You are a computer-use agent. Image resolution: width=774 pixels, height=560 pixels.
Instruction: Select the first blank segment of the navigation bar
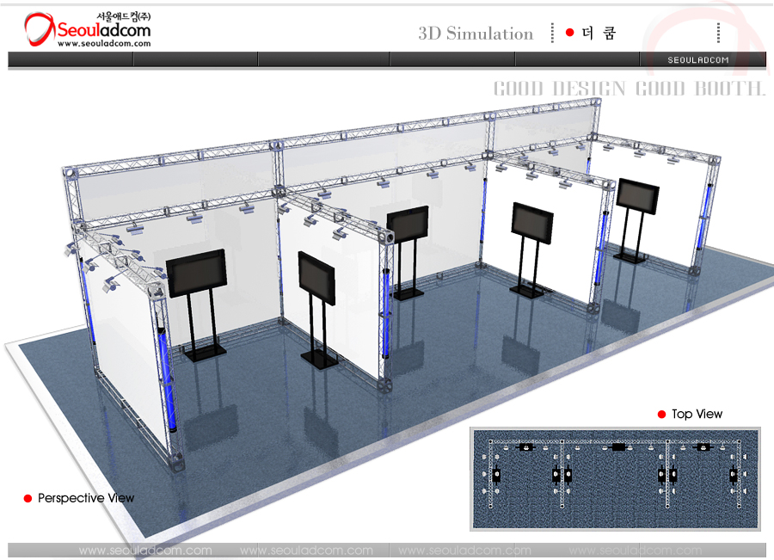(x=71, y=59)
